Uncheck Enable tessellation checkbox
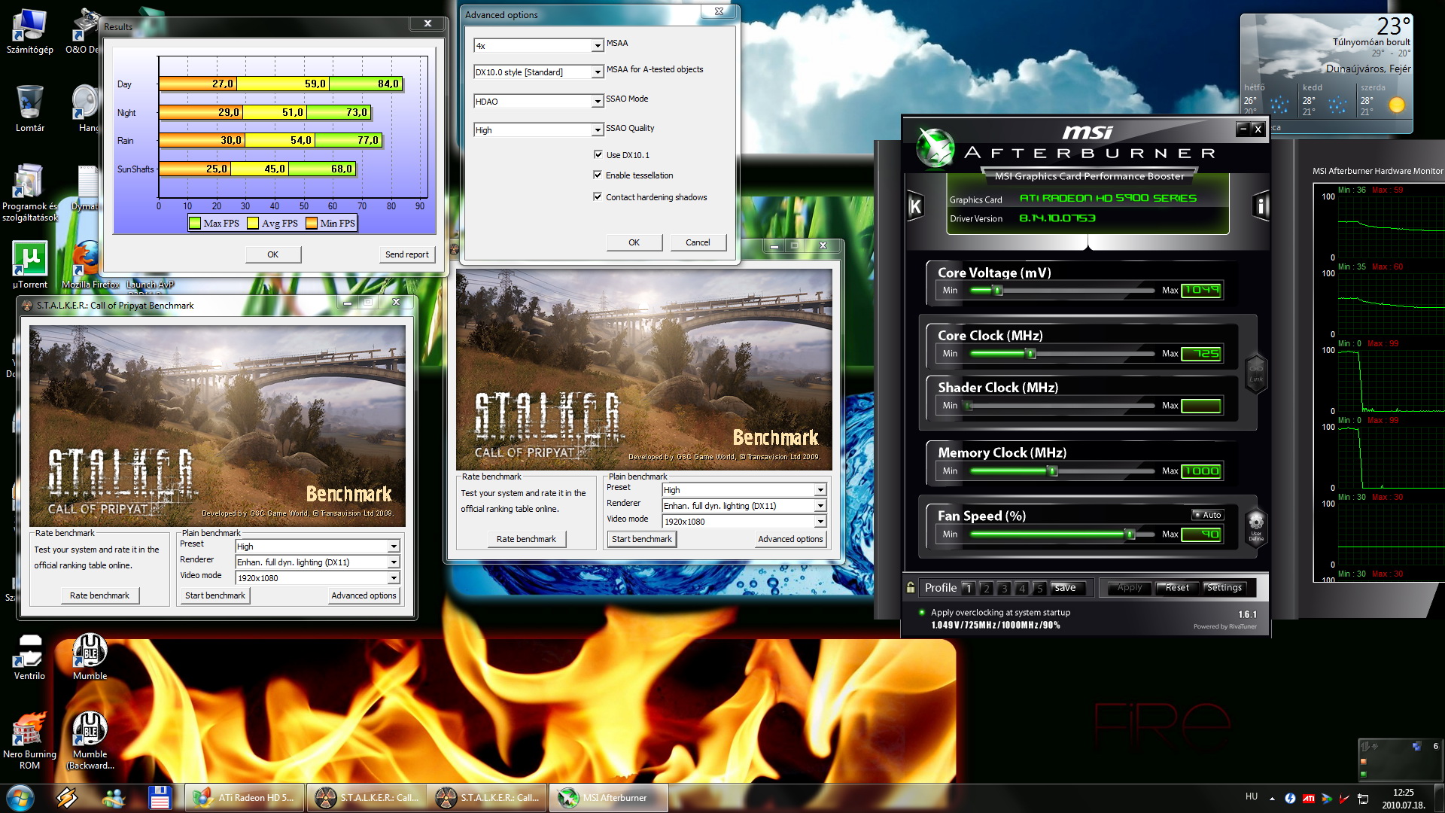Viewport: 1445px width, 813px height. (598, 175)
